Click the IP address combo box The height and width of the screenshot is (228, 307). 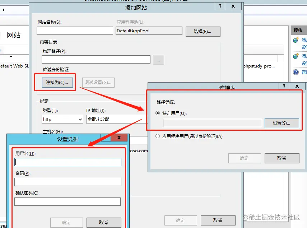pyautogui.click(x=117, y=119)
